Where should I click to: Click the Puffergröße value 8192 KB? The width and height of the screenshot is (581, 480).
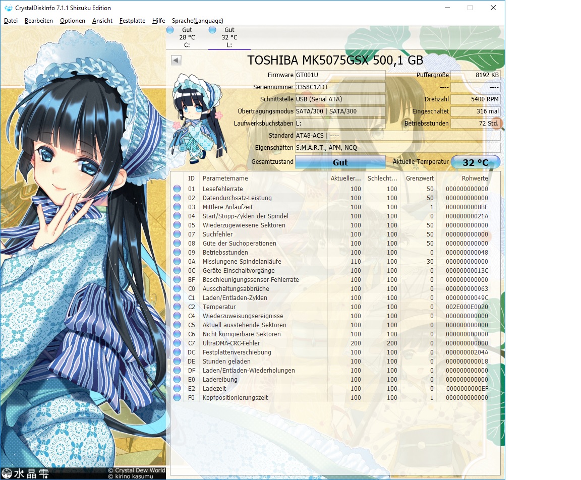pos(476,75)
